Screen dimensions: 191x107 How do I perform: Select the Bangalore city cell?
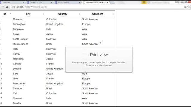pyautogui.click(x=18, y=29)
